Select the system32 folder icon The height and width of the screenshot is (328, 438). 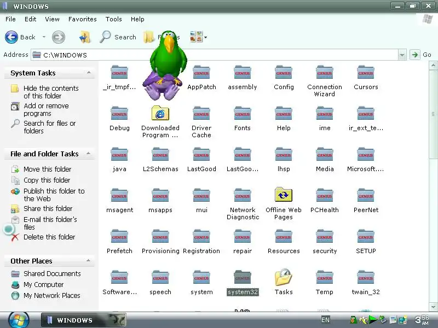[x=243, y=277]
